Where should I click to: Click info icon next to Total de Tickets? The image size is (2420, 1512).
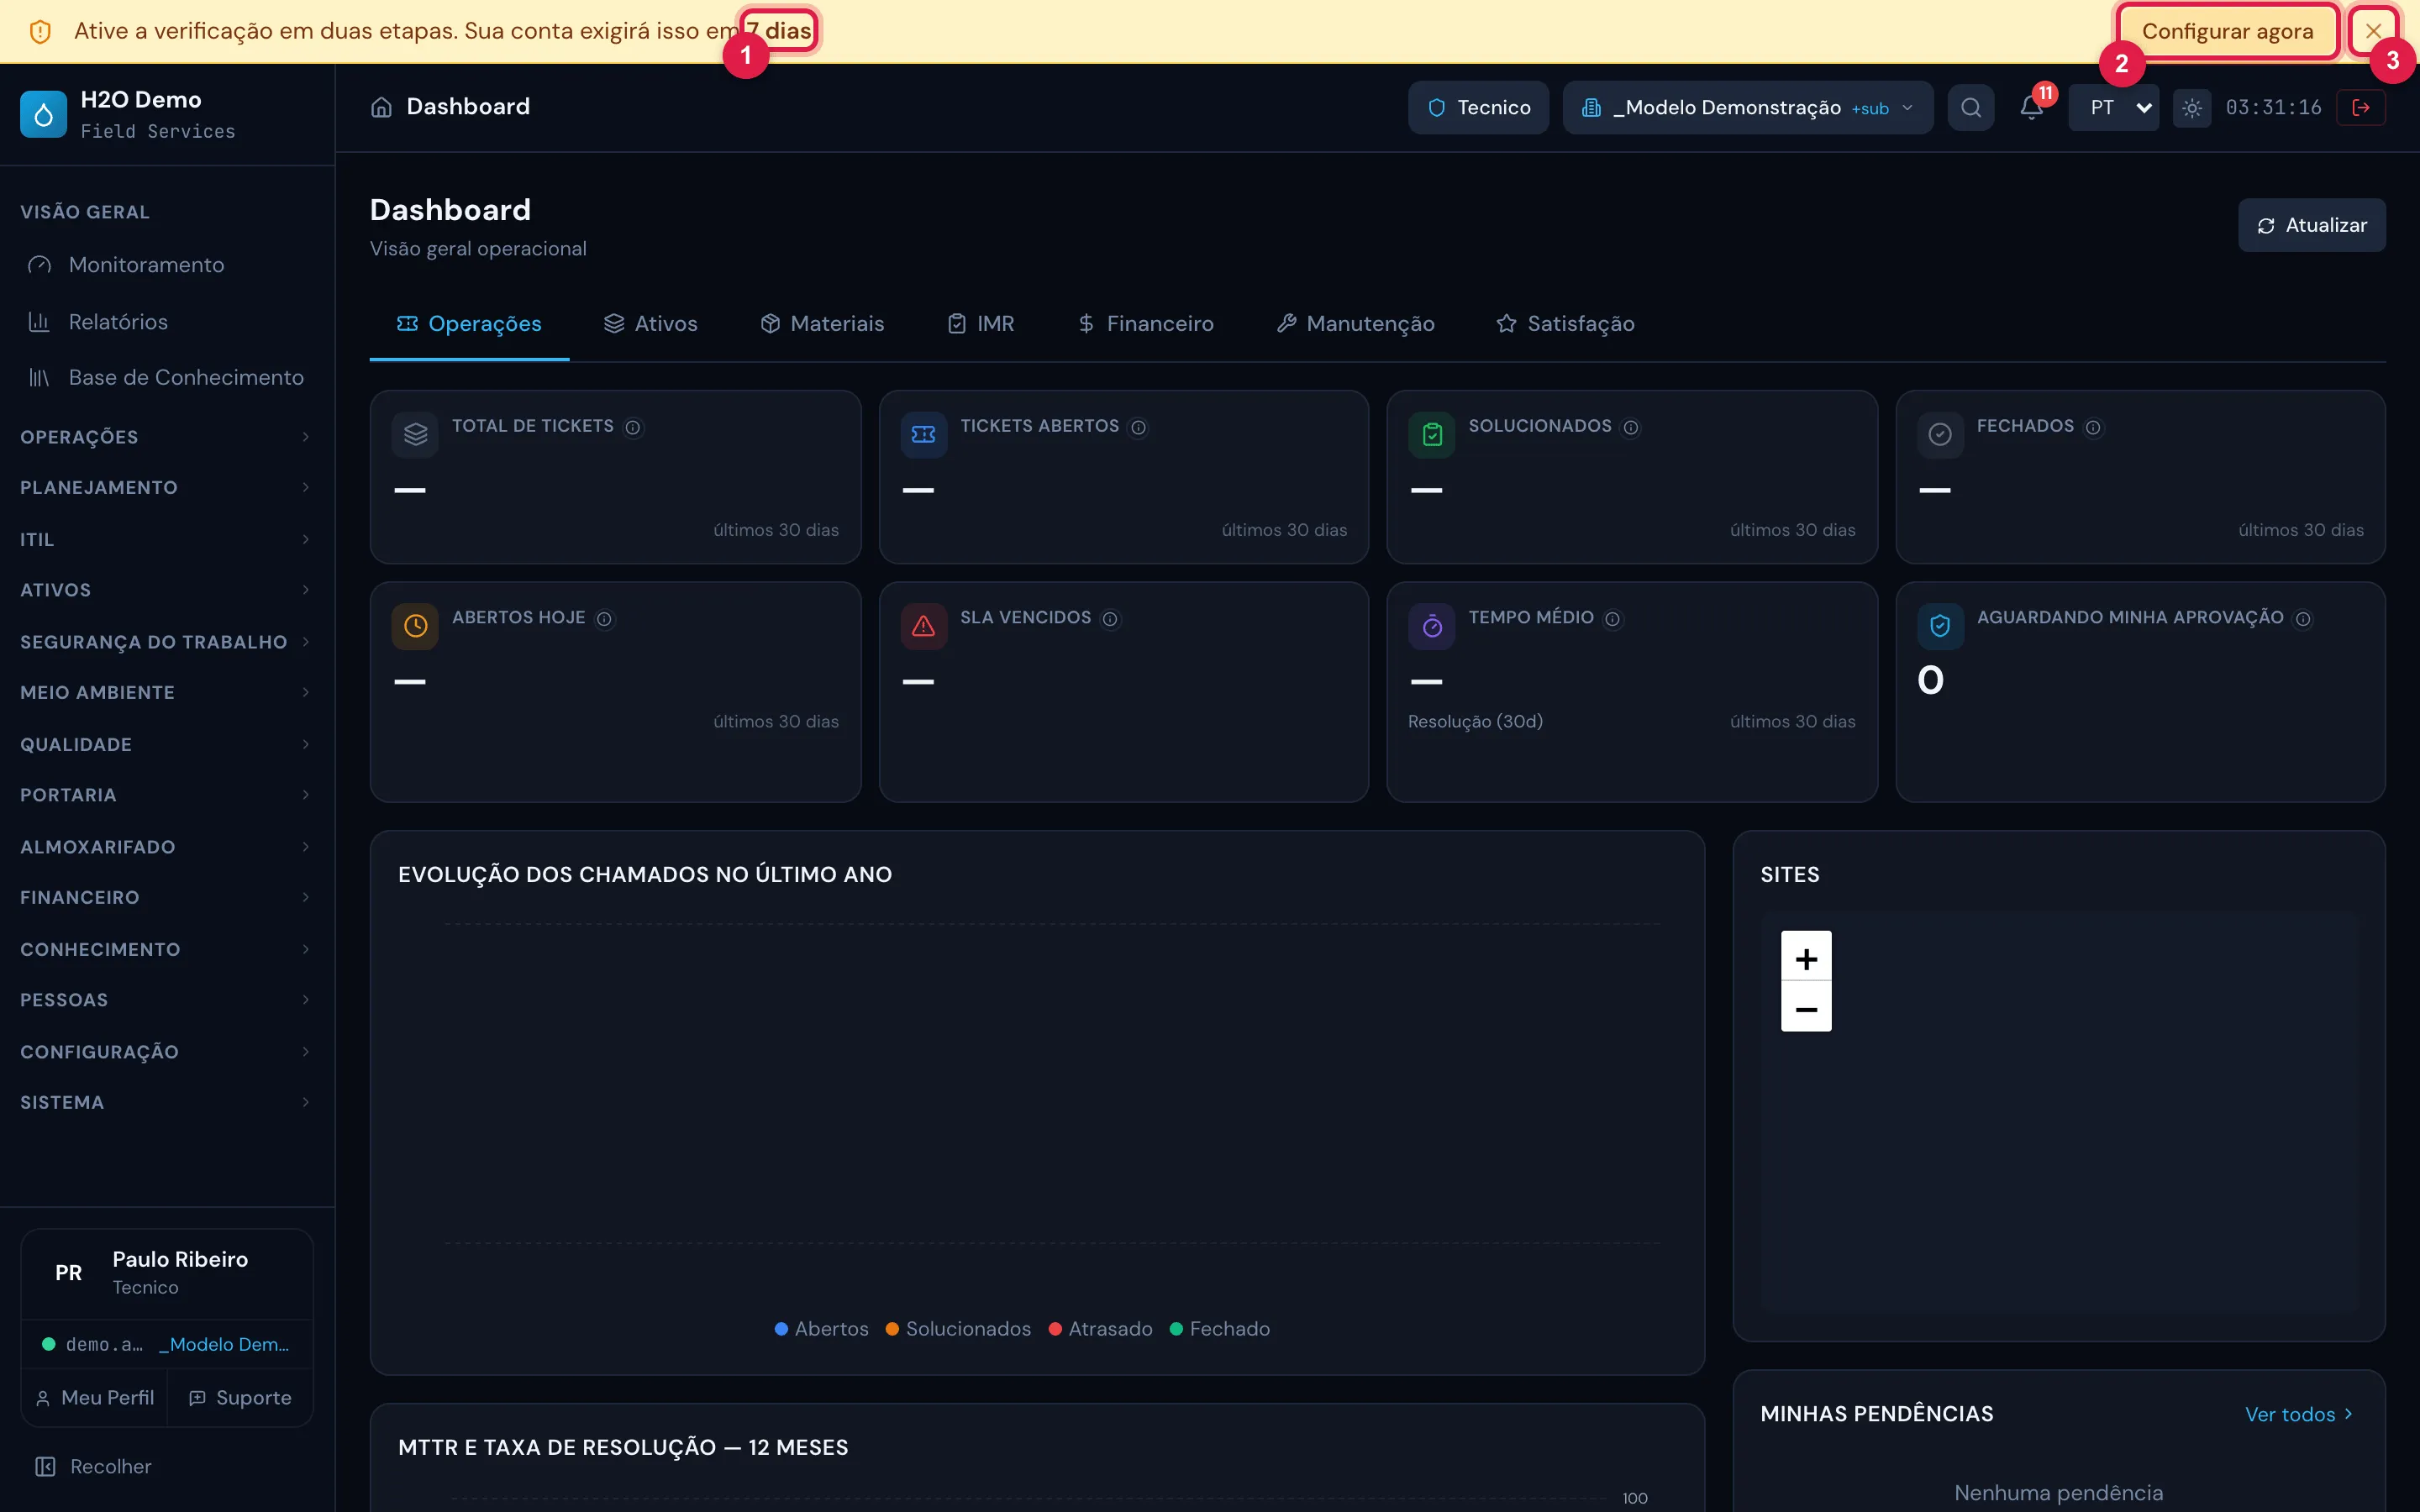coord(633,427)
